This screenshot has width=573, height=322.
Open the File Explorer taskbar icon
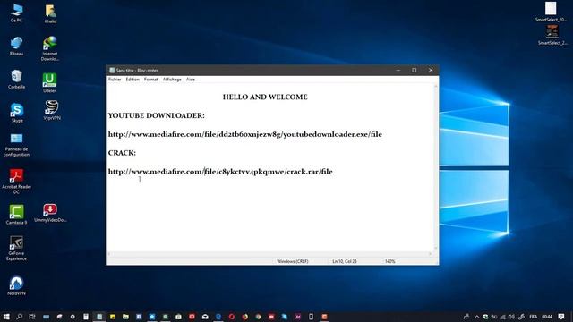125,317
